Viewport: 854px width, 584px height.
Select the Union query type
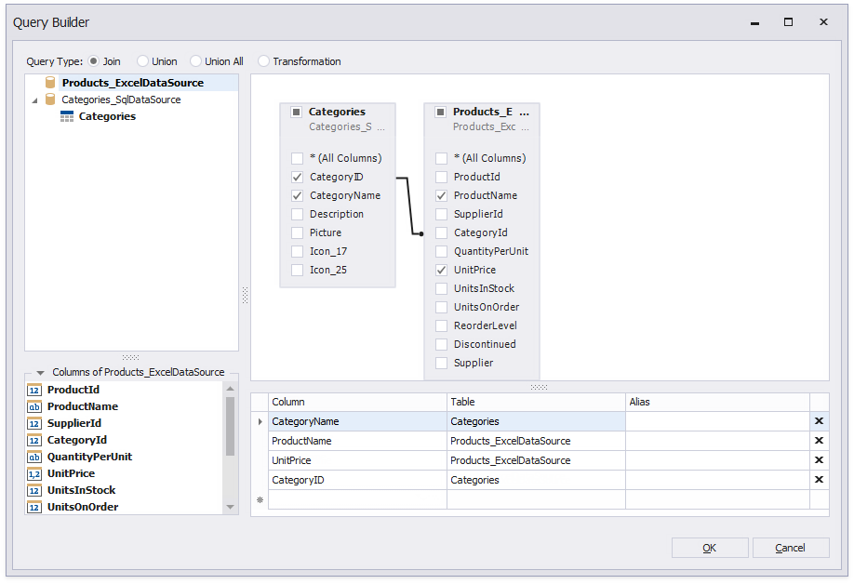point(142,61)
